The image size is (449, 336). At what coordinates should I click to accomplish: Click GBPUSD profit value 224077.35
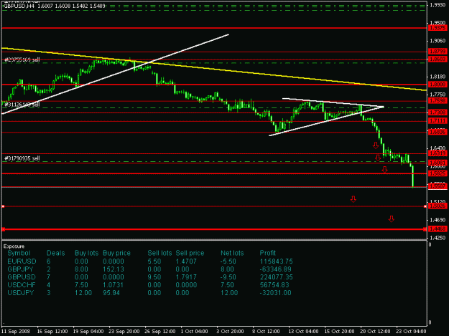click(276, 277)
